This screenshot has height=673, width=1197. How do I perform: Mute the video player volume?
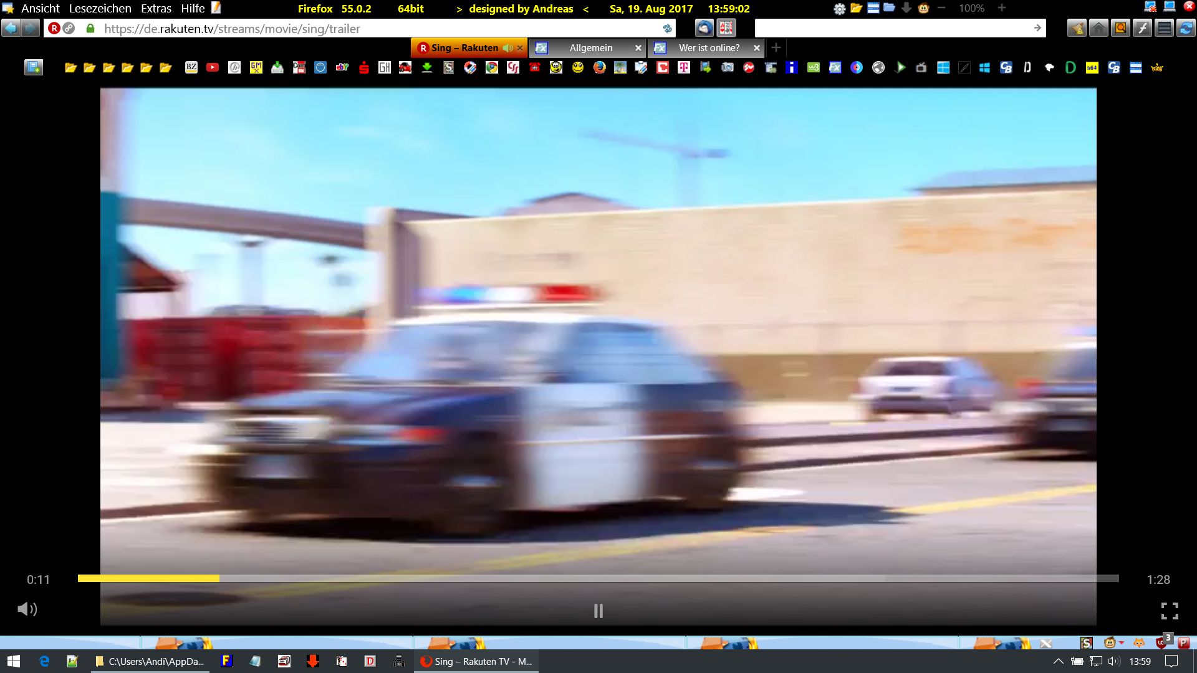[x=27, y=609]
